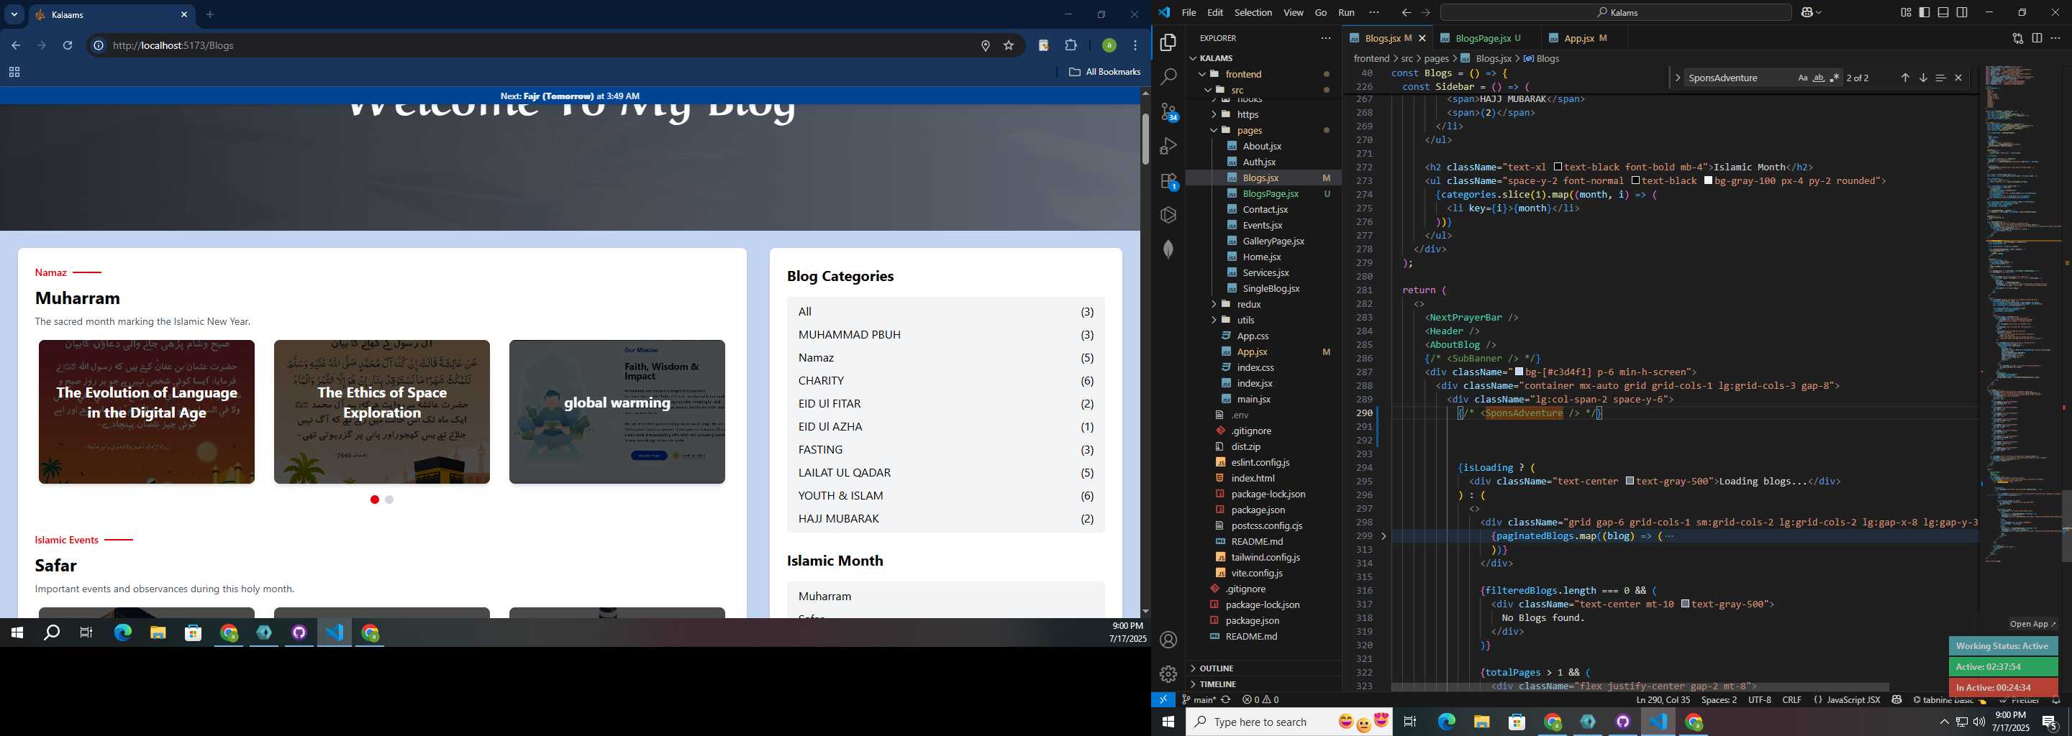Image resolution: width=2072 pixels, height=736 pixels.
Task: Click the synchronize changes icon next to main*
Action: tap(1226, 700)
